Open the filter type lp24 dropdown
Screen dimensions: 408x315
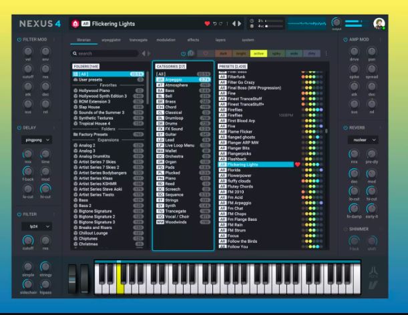pyautogui.click(x=37, y=226)
